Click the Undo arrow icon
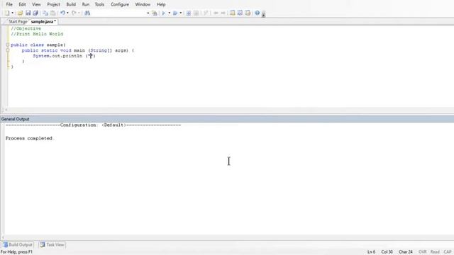This screenshot has height=255, width=454. (62, 13)
